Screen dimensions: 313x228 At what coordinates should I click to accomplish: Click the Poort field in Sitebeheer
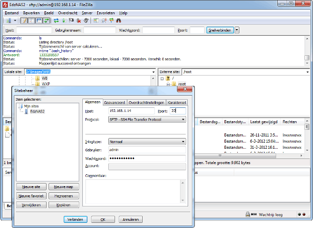177,111
